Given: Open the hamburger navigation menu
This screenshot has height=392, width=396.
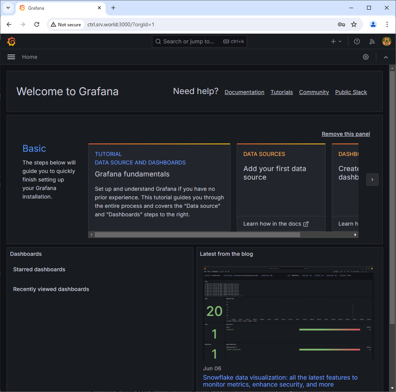Looking at the screenshot, I should pos(11,57).
